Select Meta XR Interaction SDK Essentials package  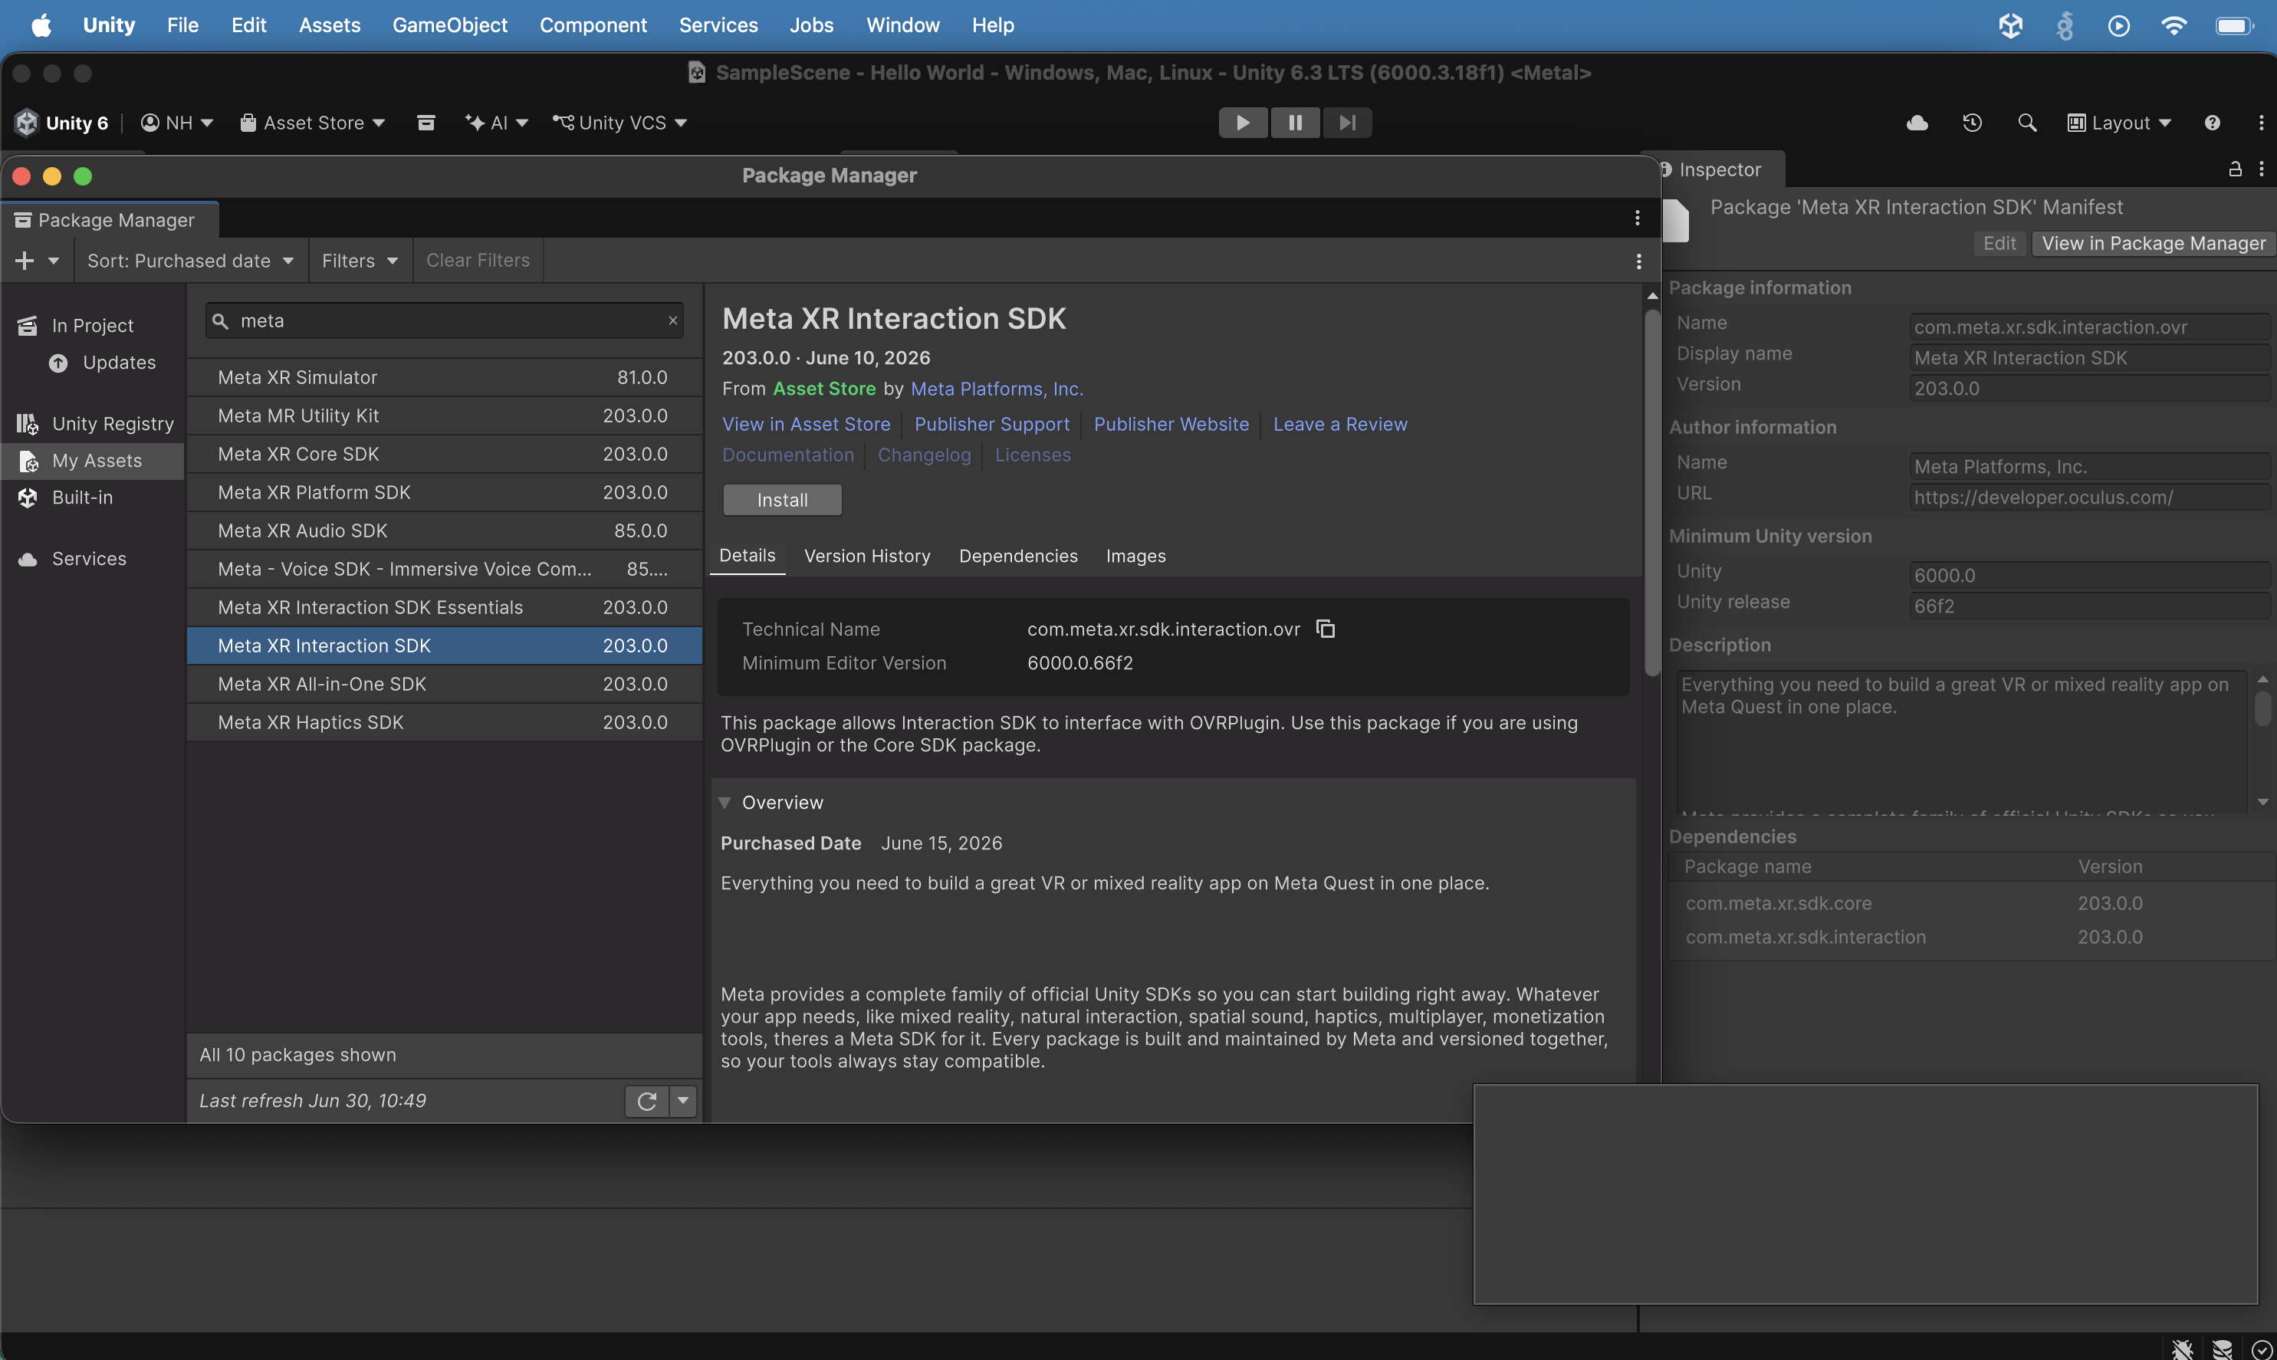[445, 608]
